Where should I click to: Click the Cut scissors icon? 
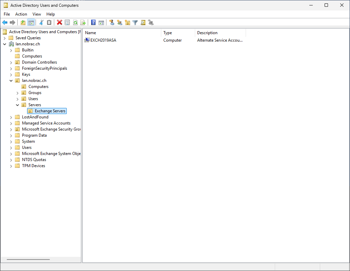[41, 23]
